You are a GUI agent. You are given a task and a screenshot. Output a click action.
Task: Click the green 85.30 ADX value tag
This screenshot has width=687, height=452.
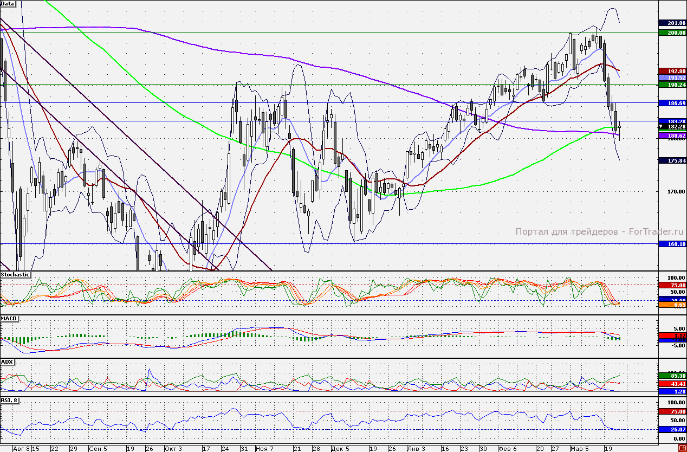[x=672, y=375]
